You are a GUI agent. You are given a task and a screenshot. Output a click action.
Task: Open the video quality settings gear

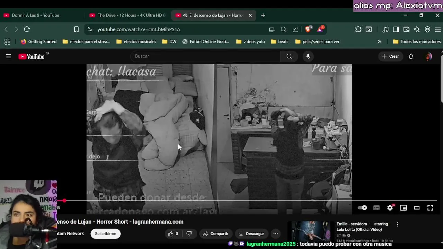(x=390, y=208)
